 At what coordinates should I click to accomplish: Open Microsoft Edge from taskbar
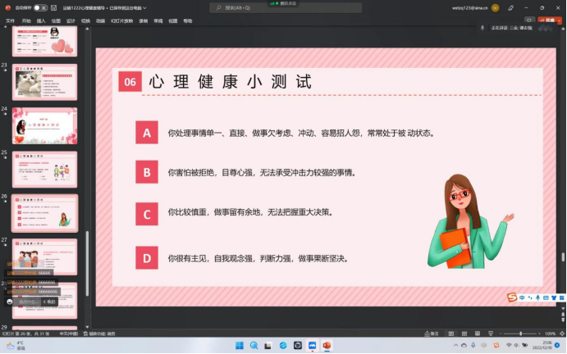click(282, 345)
